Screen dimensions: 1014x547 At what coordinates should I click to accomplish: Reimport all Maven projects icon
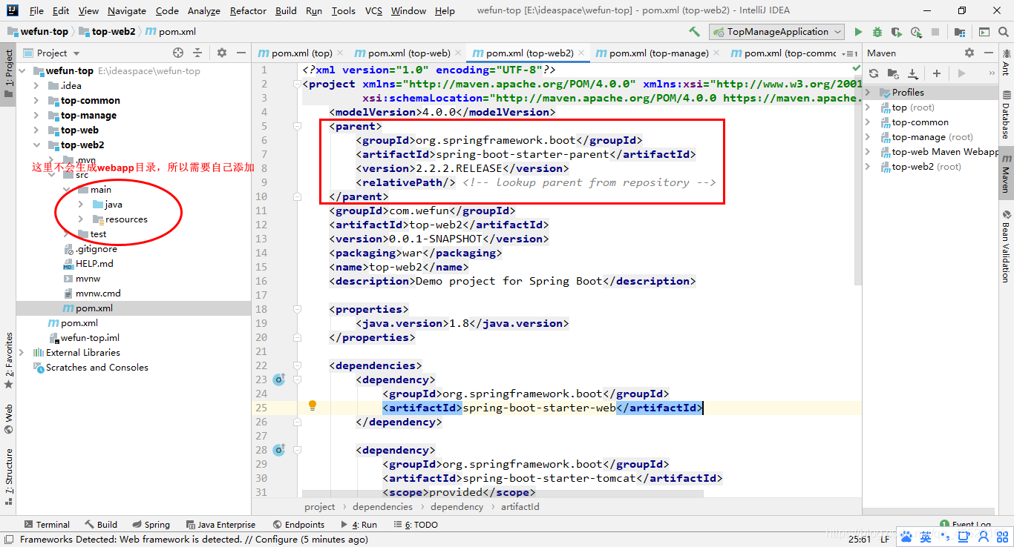(x=874, y=73)
